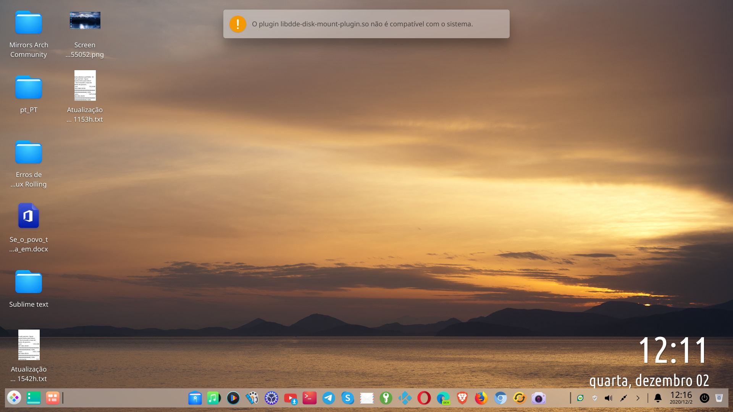Open the Firefox browser
Viewport: 733px width, 412px height.
point(481,398)
